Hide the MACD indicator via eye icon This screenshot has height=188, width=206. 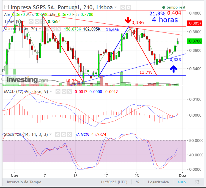(x=58, y=92)
